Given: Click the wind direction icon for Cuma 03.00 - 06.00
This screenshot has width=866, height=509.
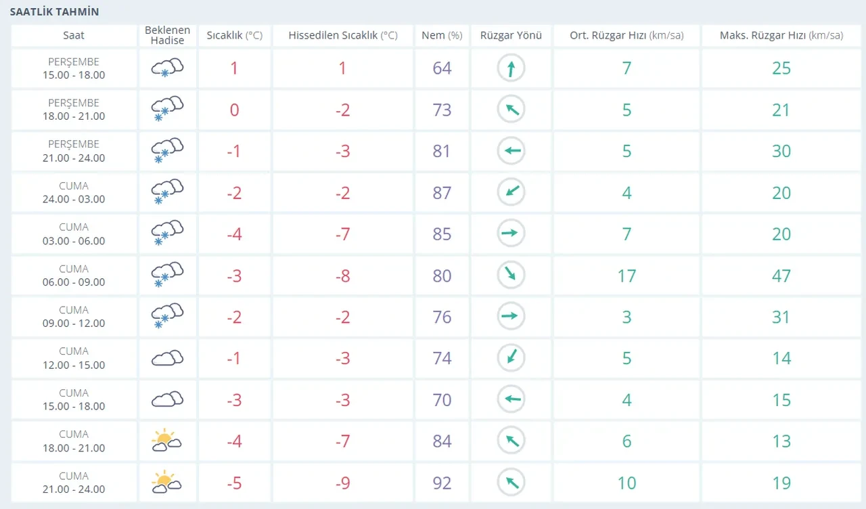Looking at the screenshot, I should coord(511,234).
